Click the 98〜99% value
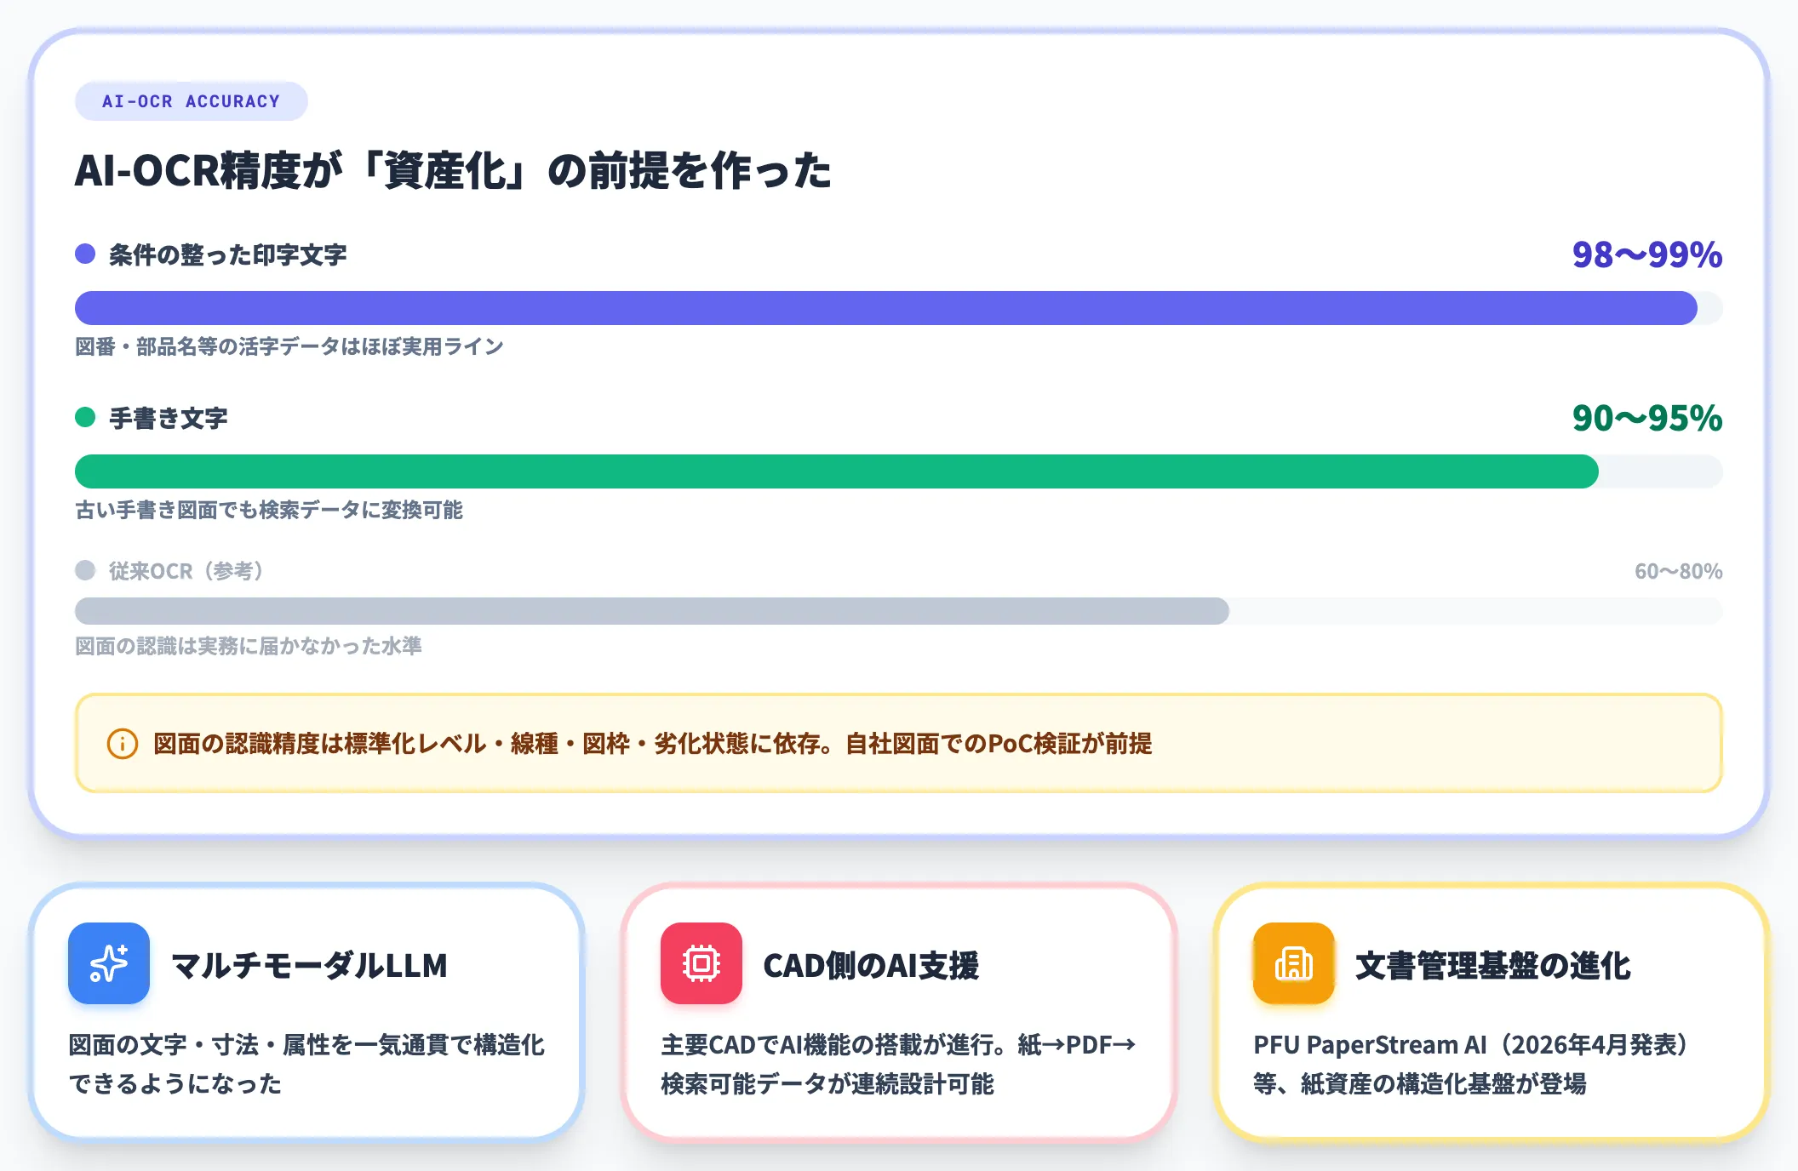The width and height of the screenshot is (1798, 1171). click(x=1647, y=254)
